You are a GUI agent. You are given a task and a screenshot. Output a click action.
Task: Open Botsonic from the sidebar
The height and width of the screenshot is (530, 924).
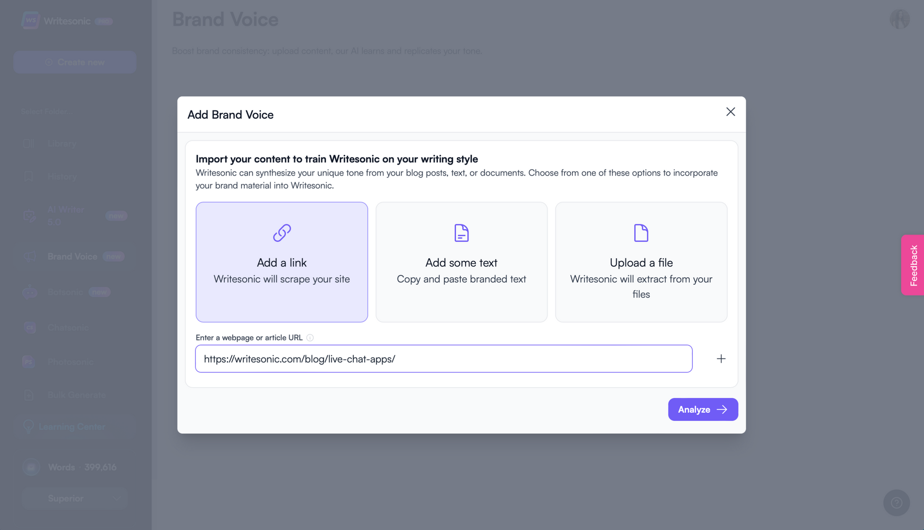(65, 292)
